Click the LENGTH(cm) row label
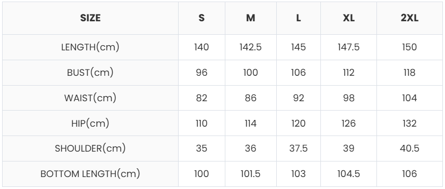445x189 pixels. tap(90, 47)
